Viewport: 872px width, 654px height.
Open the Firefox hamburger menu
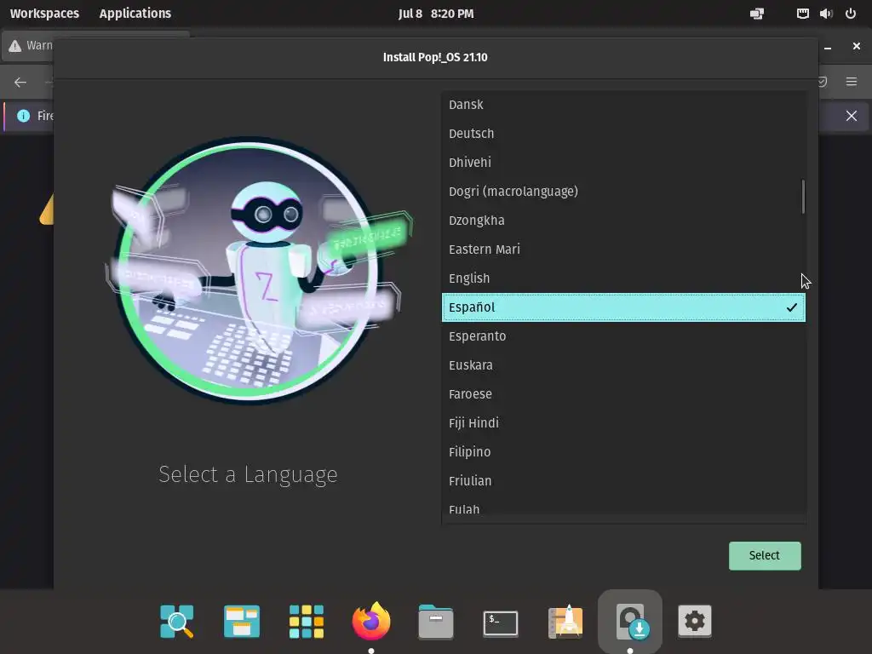(852, 82)
